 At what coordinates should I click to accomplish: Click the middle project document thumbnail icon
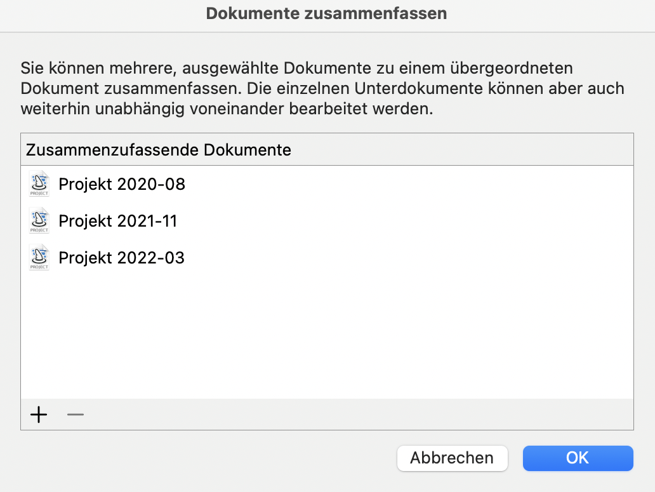point(39,221)
